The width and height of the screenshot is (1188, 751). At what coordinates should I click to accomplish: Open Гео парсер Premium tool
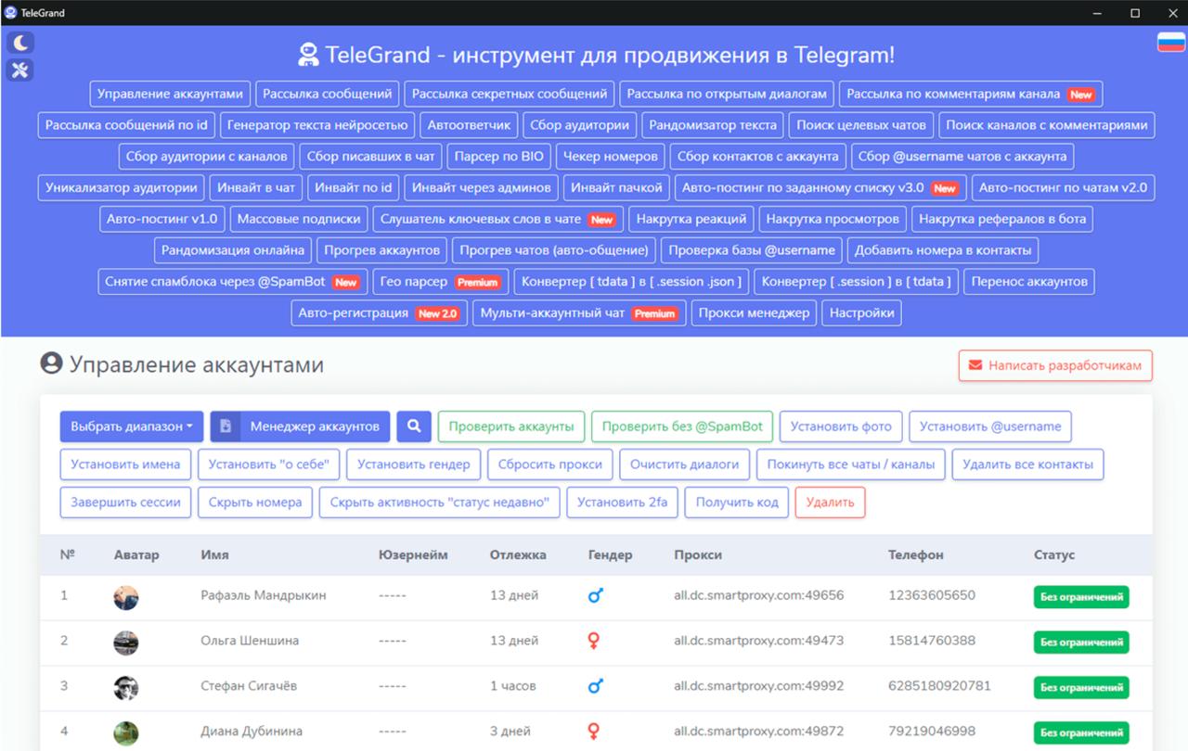(440, 282)
